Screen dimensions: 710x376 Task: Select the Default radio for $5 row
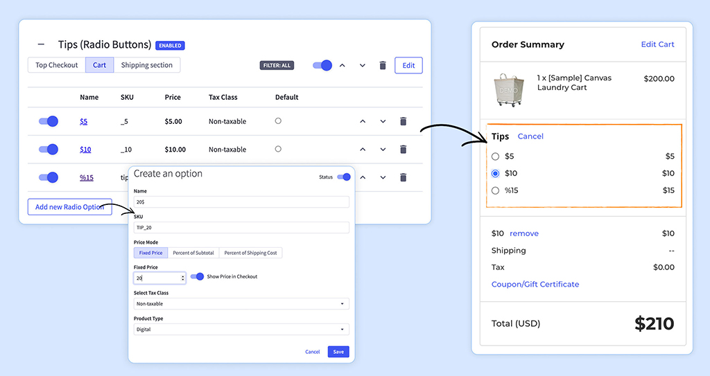(278, 120)
